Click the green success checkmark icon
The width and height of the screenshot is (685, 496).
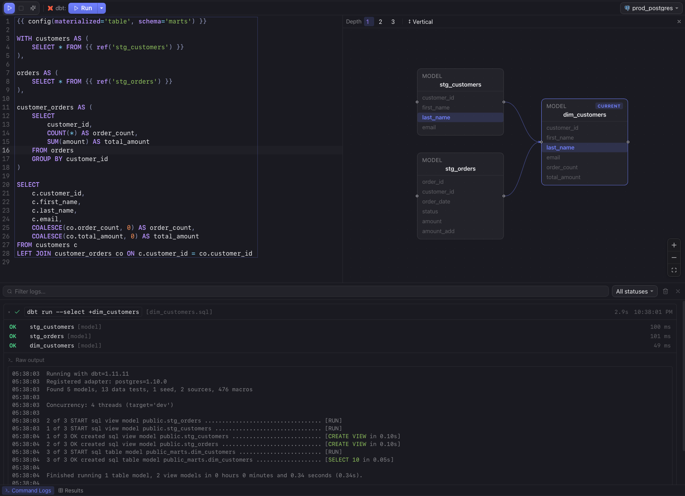(17, 312)
